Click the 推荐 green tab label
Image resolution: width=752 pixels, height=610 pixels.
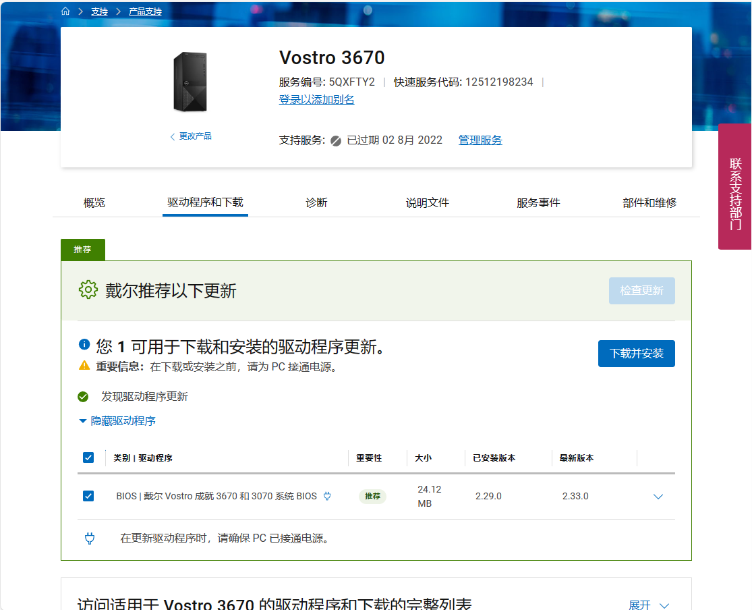pos(82,250)
